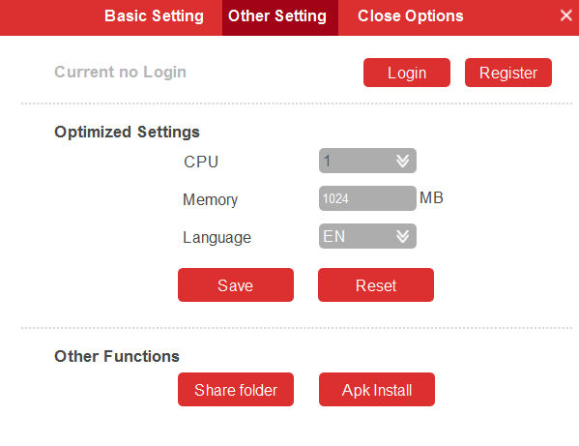
Task: Click the Memory label
Action: [210, 200]
